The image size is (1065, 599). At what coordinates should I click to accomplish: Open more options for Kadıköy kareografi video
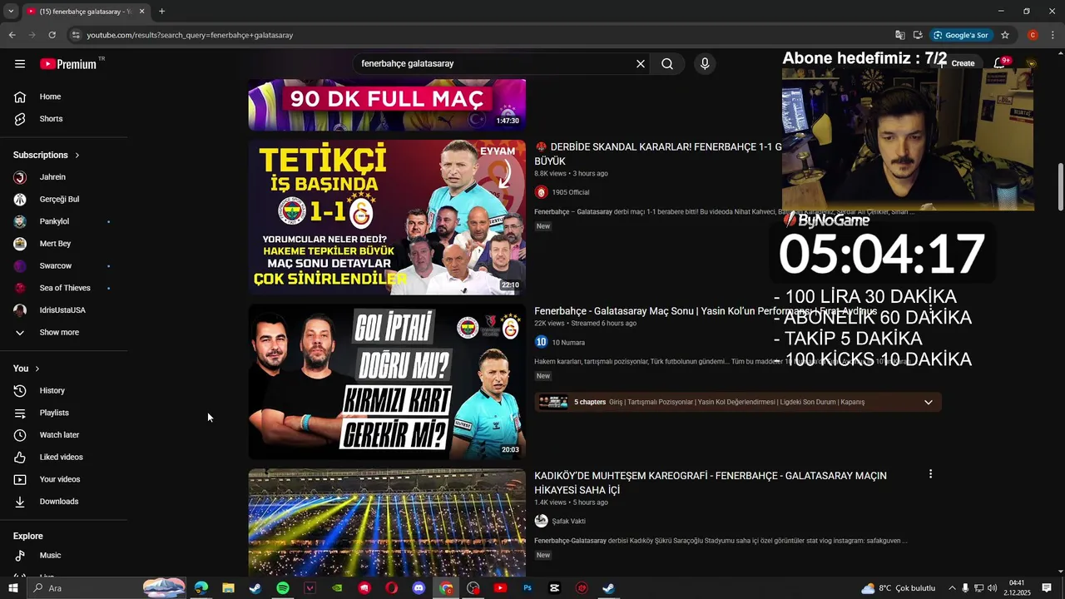[930, 474]
